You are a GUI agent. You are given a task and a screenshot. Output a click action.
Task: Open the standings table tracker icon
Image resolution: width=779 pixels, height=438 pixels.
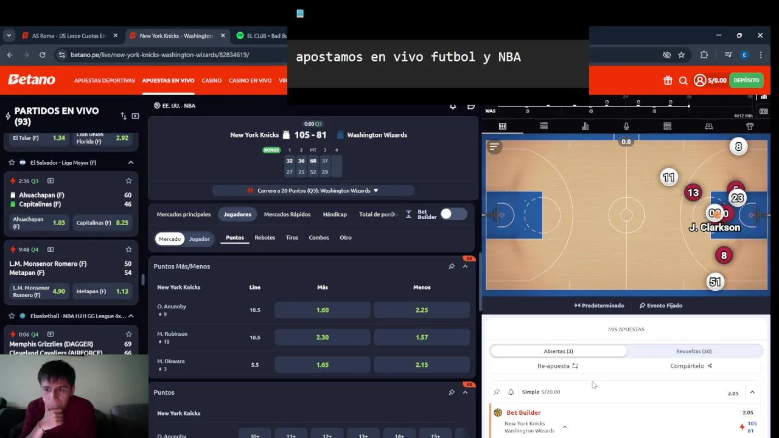click(667, 127)
